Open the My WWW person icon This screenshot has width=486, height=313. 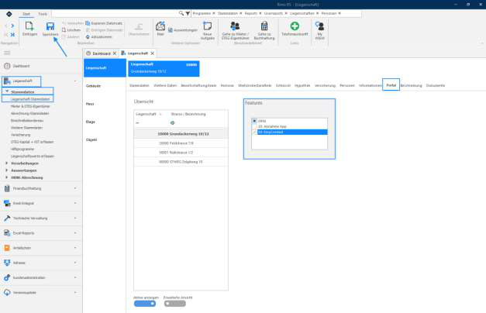coord(319,26)
